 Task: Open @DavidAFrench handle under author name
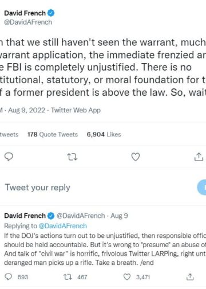(x=28, y=22)
